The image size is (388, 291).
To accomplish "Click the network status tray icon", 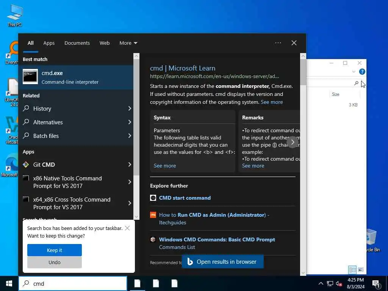I will pos(330,283).
